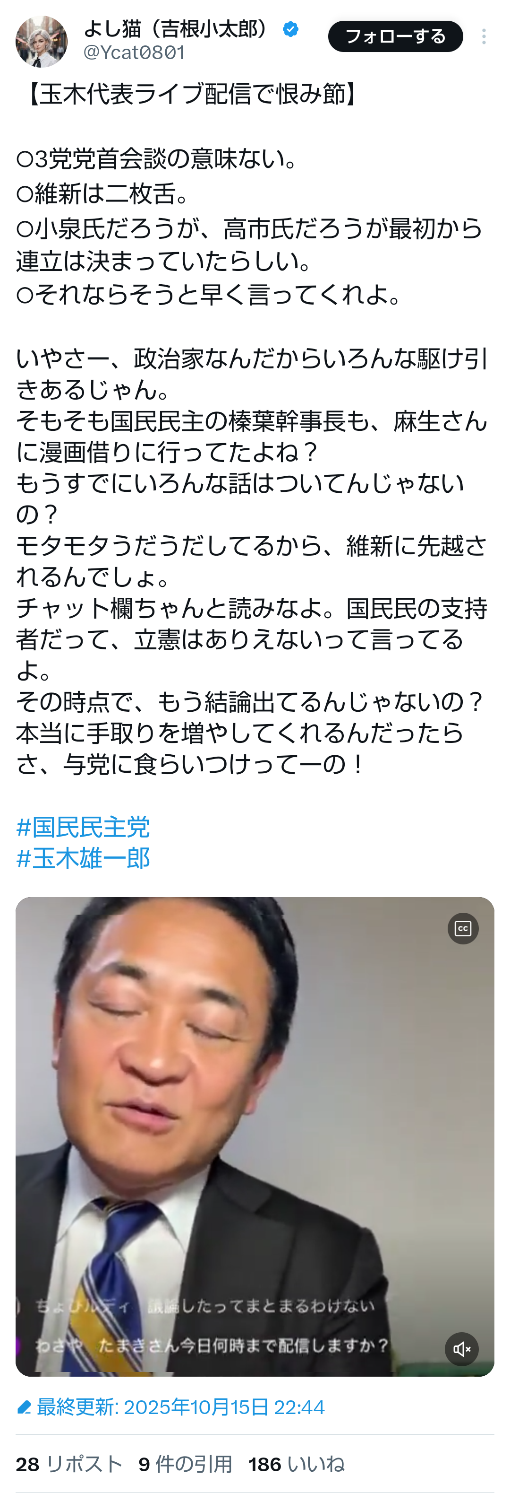Click the line 〇維新は二枚舌。
The image size is (510, 1502).
pyautogui.click(x=103, y=193)
